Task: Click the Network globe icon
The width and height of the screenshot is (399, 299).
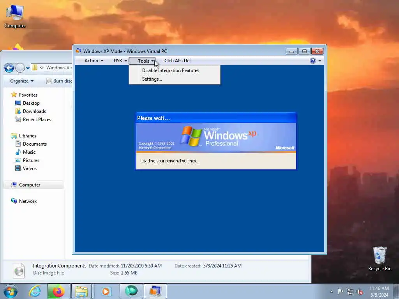Action: pos(14,201)
